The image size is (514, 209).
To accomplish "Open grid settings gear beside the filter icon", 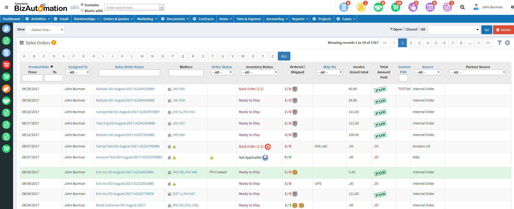I will coord(507,43).
